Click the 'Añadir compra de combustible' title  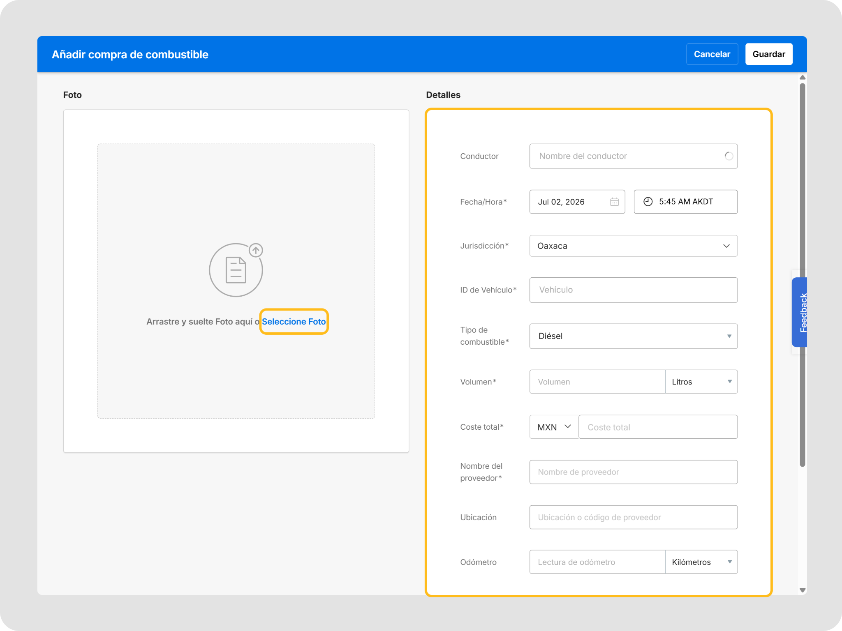pos(130,55)
